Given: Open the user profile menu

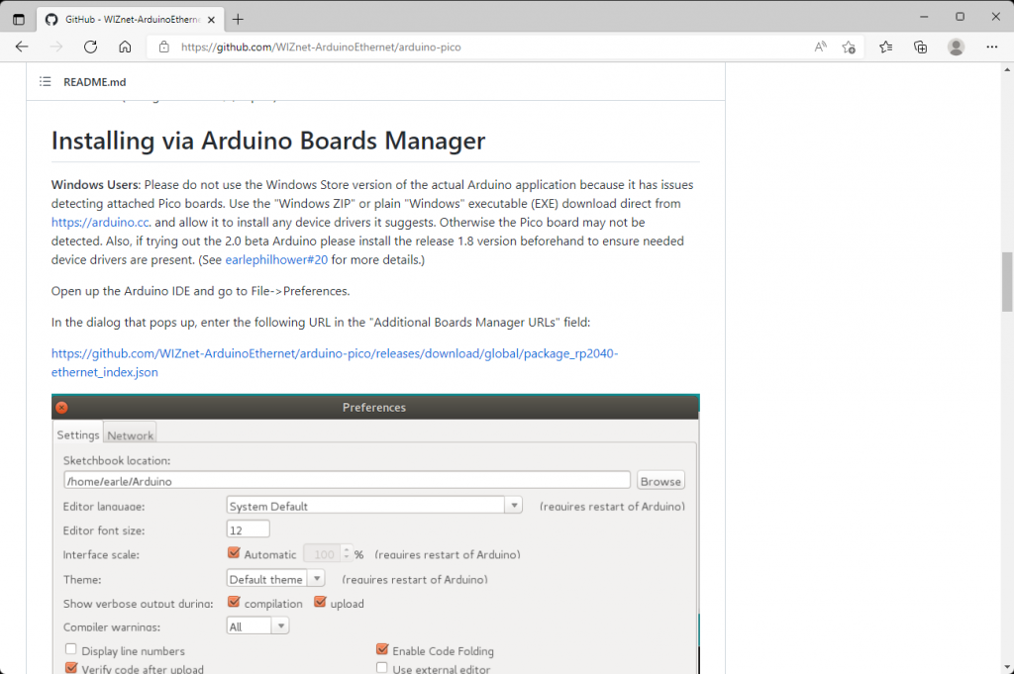Looking at the screenshot, I should tap(956, 47).
